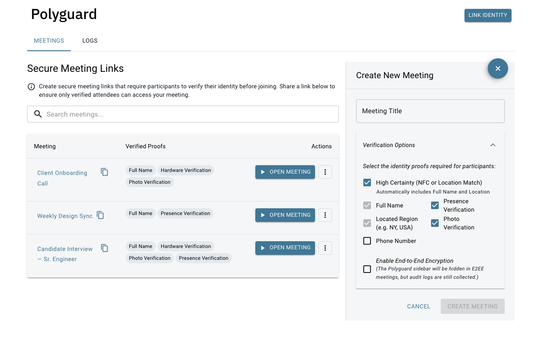This screenshot has width=542, height=338.
Task: Select the Meetings tab
Action: coord(49,41)
